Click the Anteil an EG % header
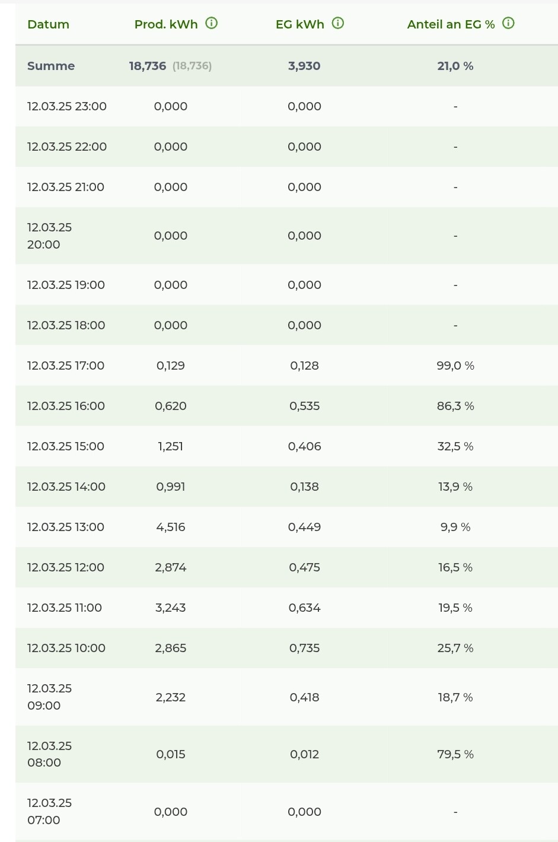The width and height of the screenshot is (558, 842). [x=451, y=24]
